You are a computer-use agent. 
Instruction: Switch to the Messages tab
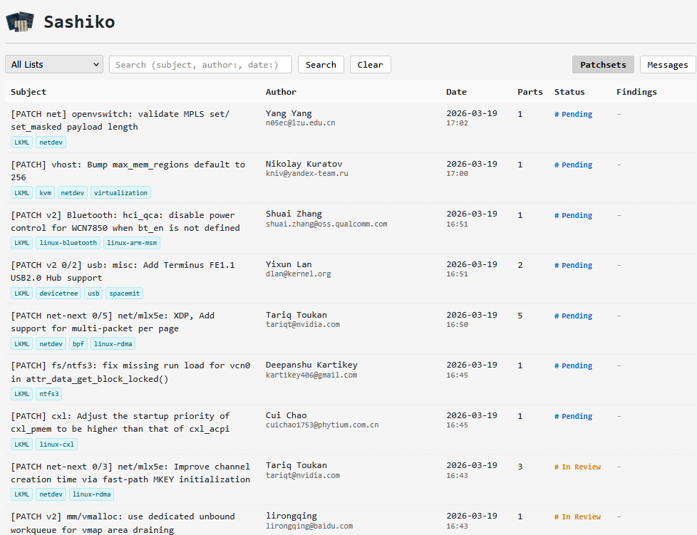click(668, 64)
